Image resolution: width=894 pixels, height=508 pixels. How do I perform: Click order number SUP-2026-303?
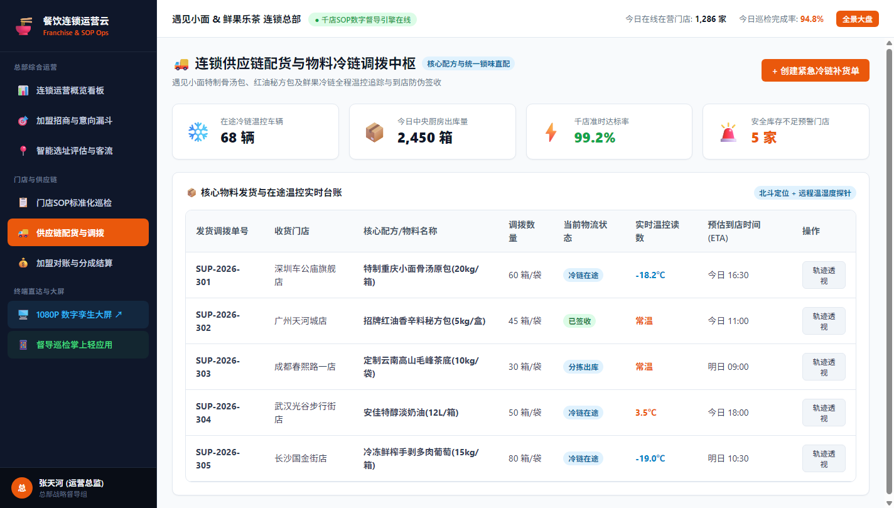click(x=218, y=367)
